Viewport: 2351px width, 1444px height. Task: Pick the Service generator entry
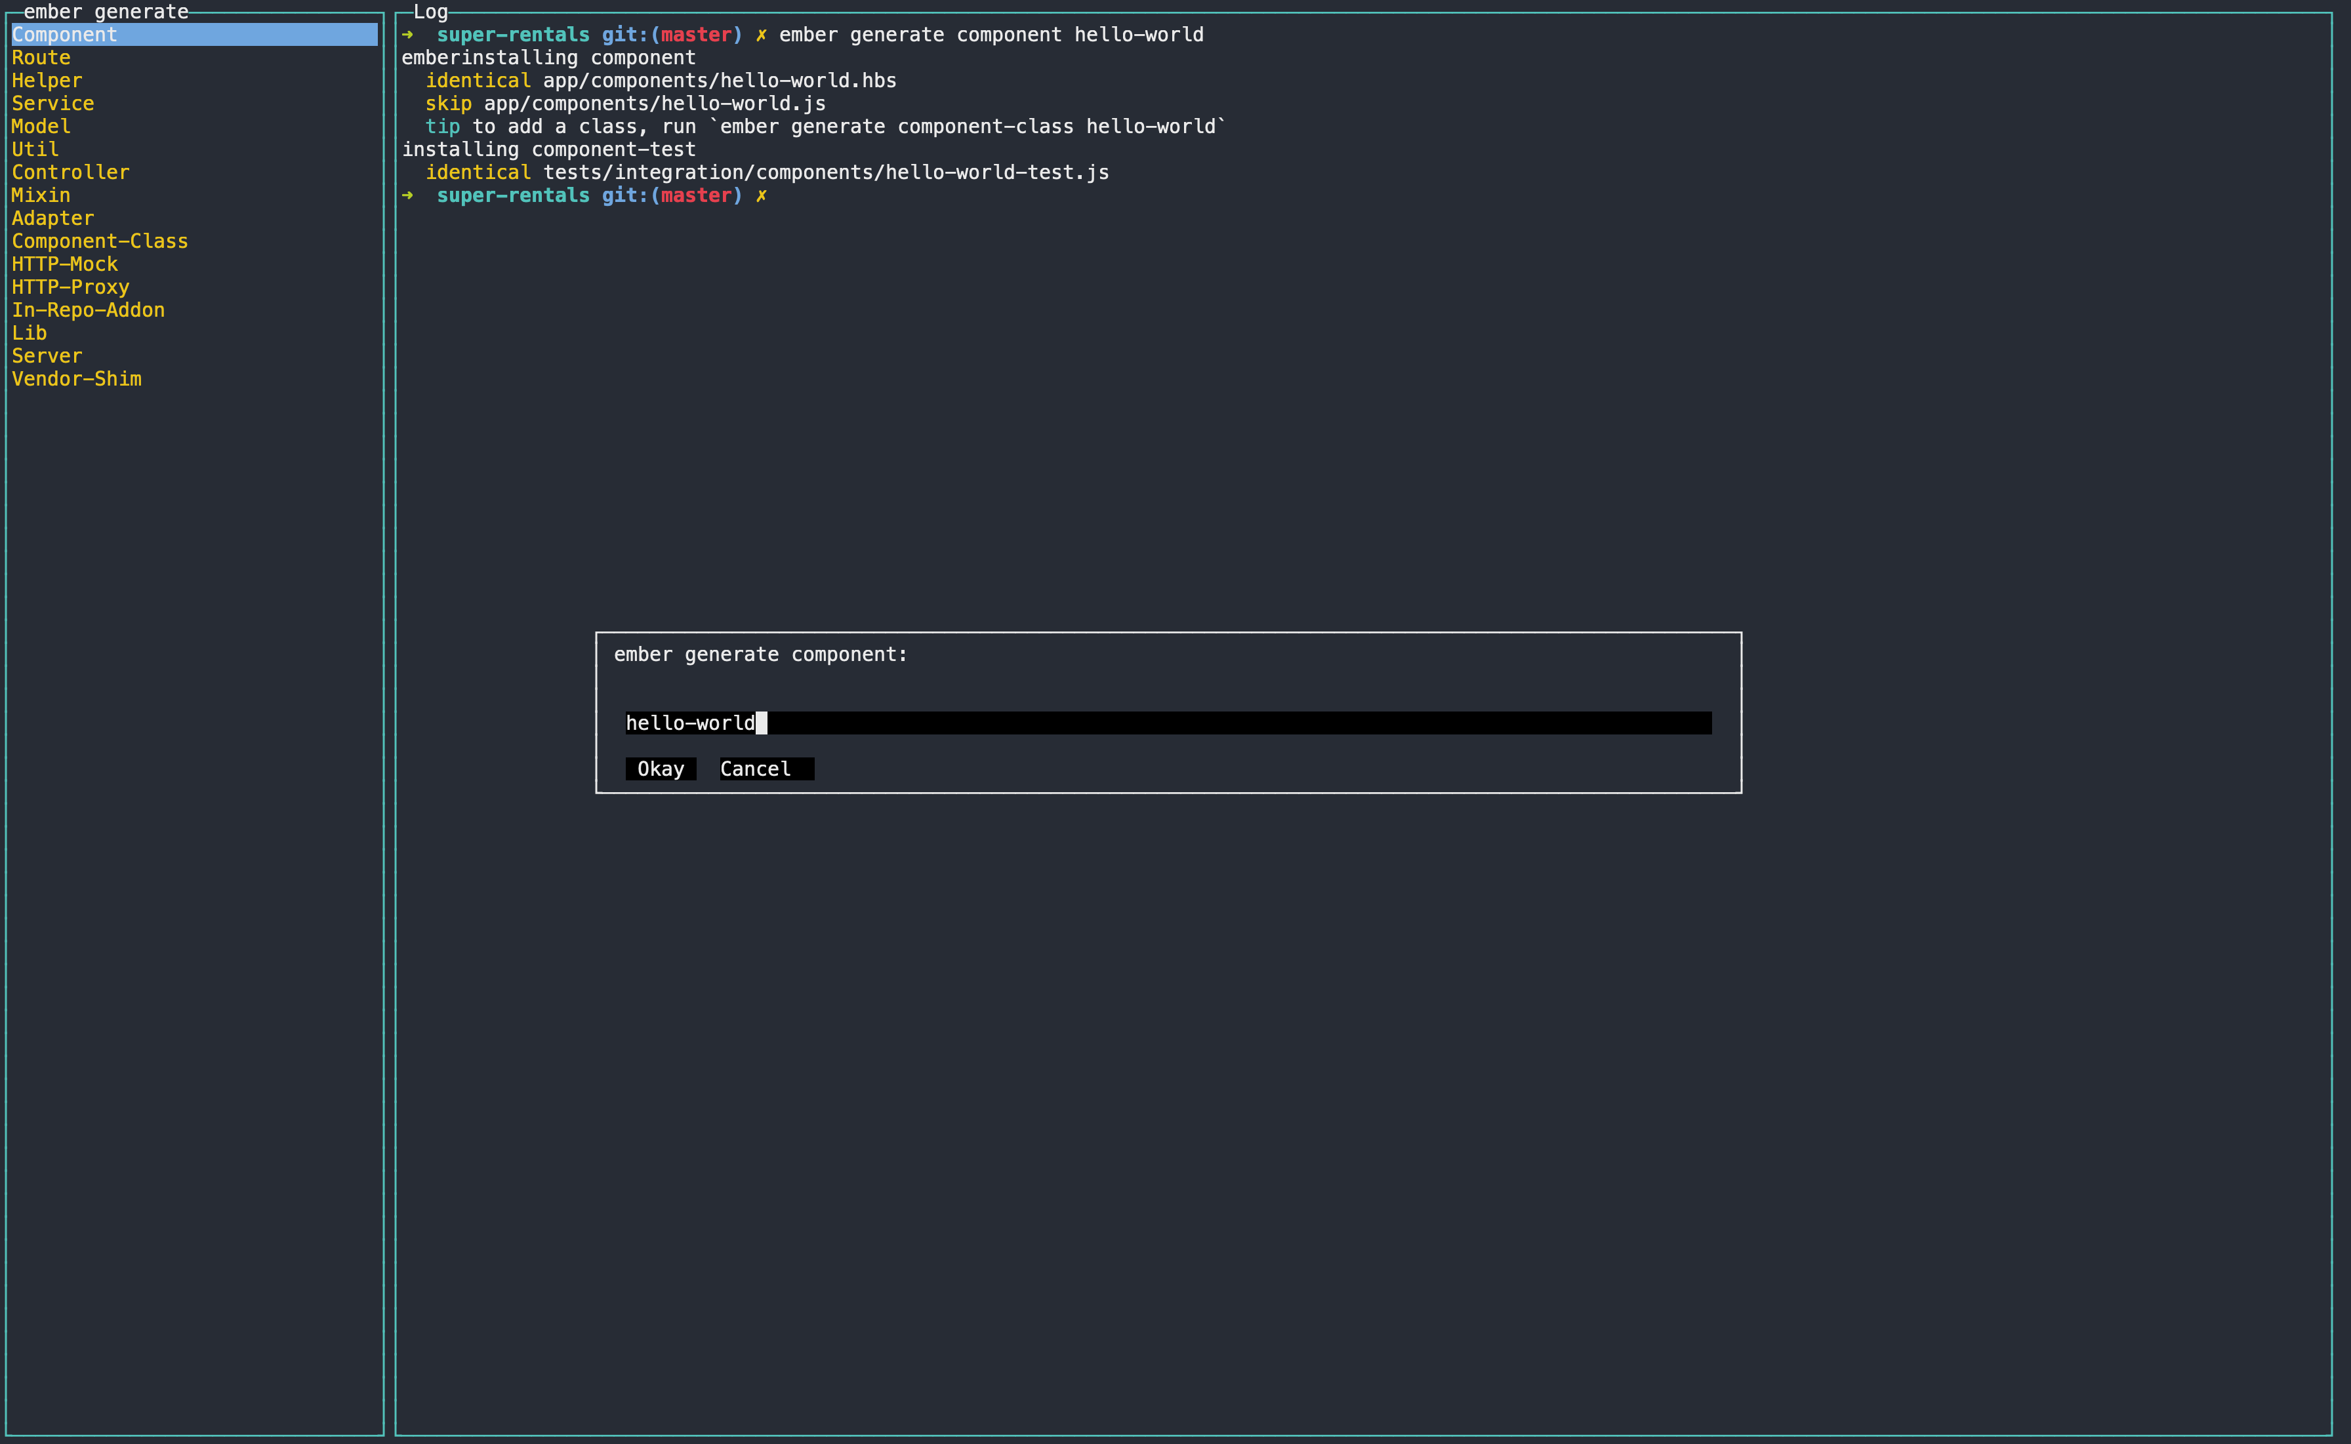pos(52,103)
